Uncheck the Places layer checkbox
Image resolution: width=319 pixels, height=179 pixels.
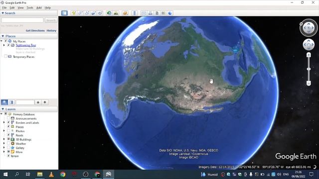(8, 127)
